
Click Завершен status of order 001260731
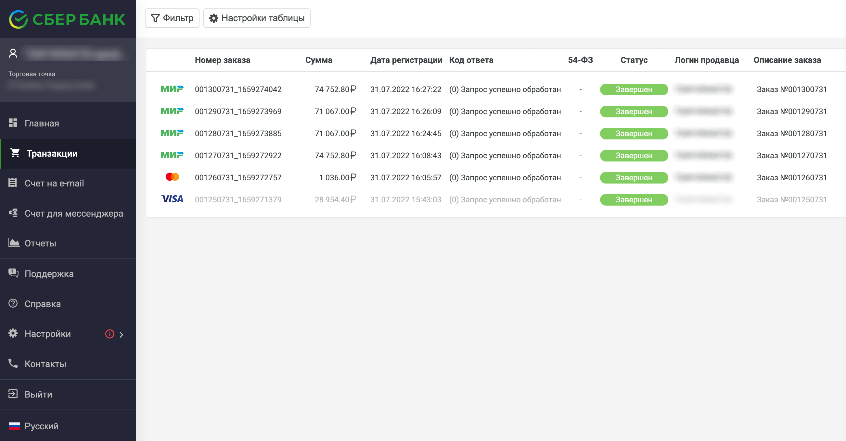(x=634, y=177)
